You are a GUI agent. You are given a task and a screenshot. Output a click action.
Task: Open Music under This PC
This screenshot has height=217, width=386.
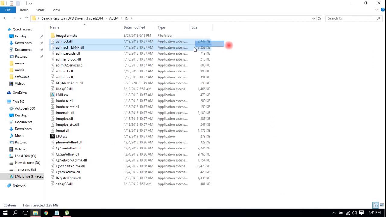tap(19, 136)
